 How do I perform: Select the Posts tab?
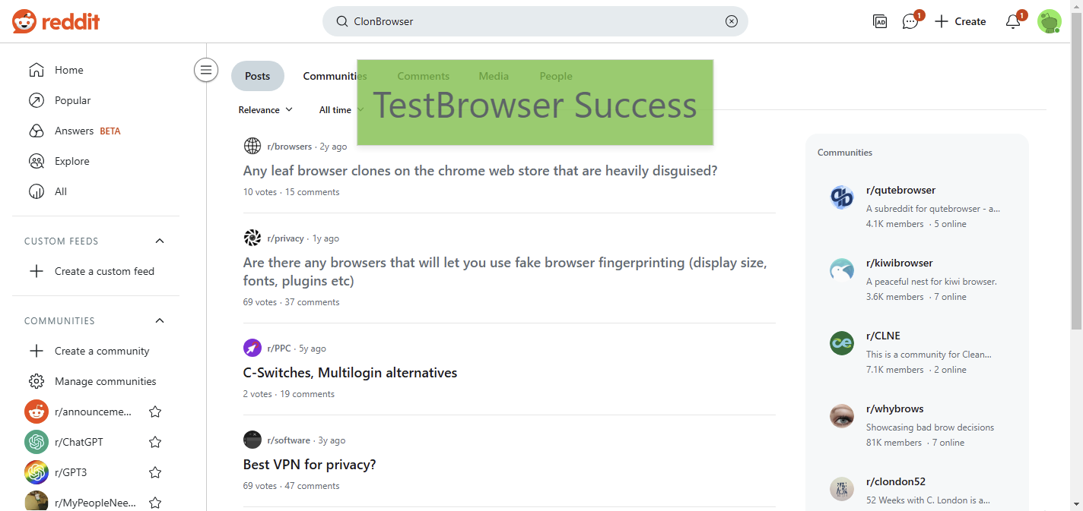click(x=257, y=76)
